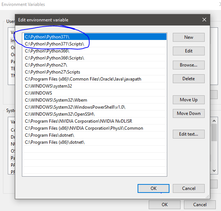The width and height of the screenshot is (221, 211).
Task: Select the C:\WINDOWS\system32 entry
Action: point(95,86)
